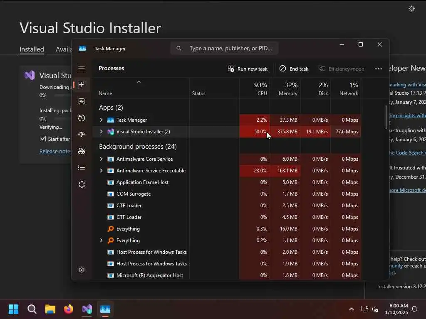Click the Task Manager icon in process list
Screen dimensions: 426x319
pyautogui.click(x=111, y=120)
